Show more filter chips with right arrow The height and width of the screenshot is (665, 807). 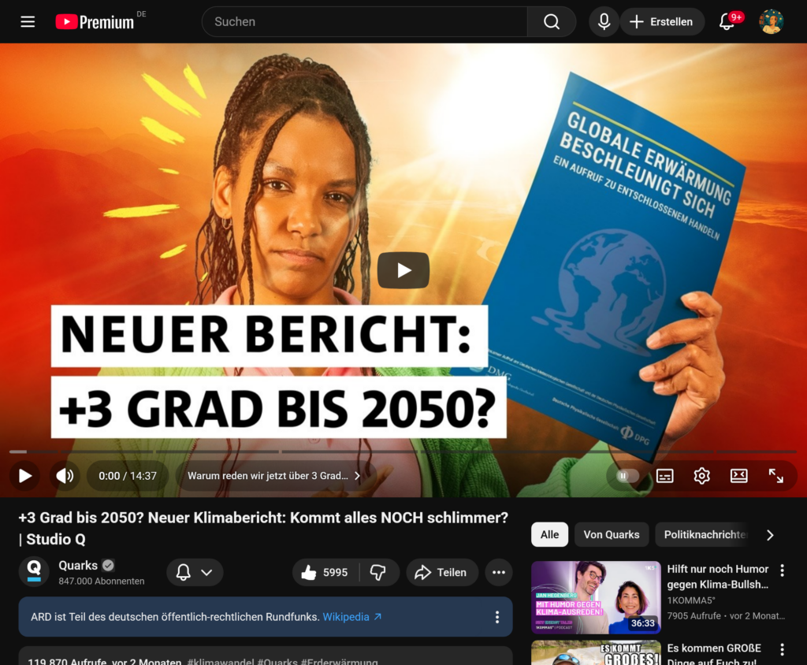pos(770,535)
